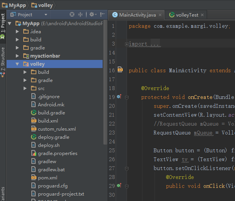Click the Android robot icon on left strip
Viewport: 235px width, 201px height.
click(x=2, y=37)
